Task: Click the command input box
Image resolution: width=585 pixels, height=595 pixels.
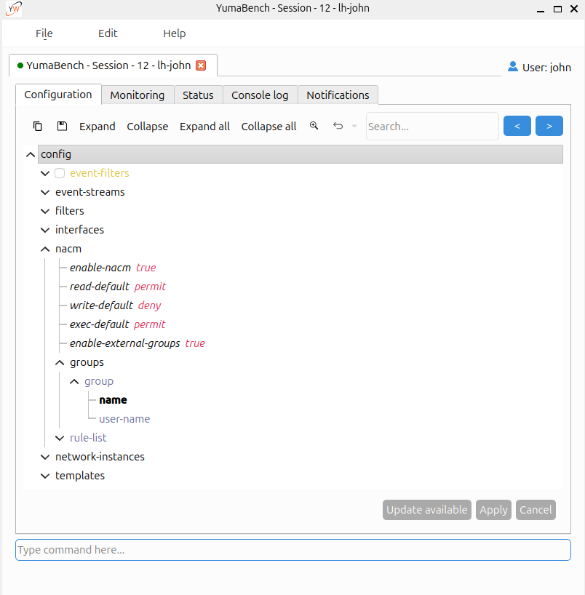Action: pos(293,550)
